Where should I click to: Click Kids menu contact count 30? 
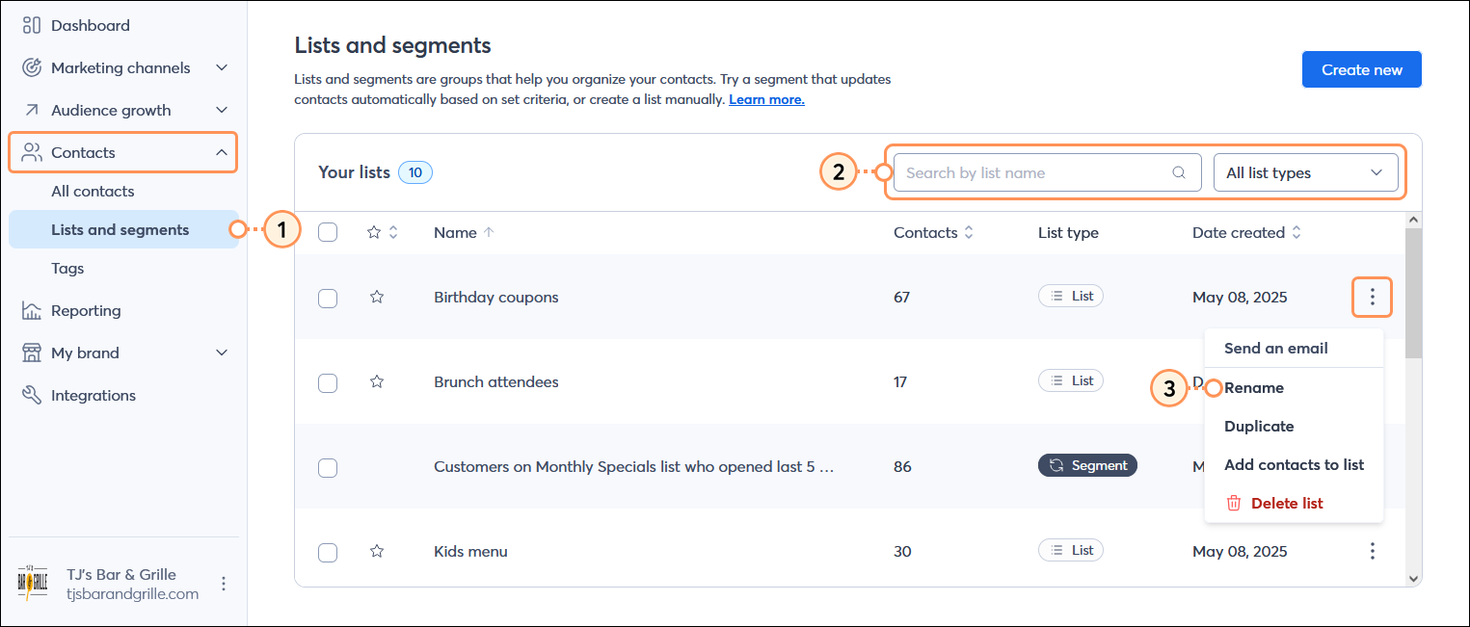tap(903, 551)
